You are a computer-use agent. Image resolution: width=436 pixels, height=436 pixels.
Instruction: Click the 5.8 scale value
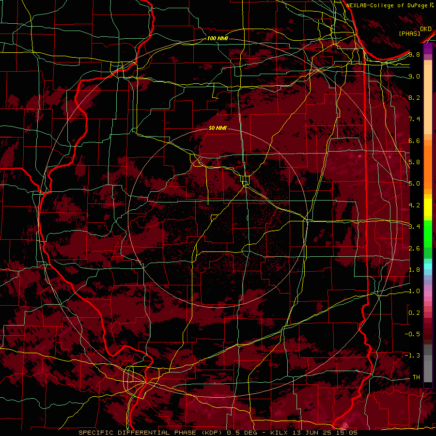[414, 162]
